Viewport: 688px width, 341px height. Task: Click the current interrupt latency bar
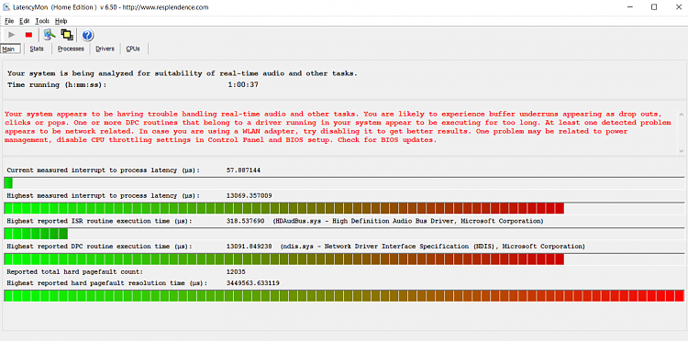(x=344, y=182)
